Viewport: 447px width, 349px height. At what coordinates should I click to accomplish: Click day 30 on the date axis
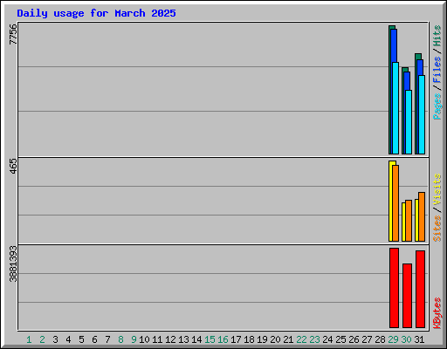click(x=406, y=339)
